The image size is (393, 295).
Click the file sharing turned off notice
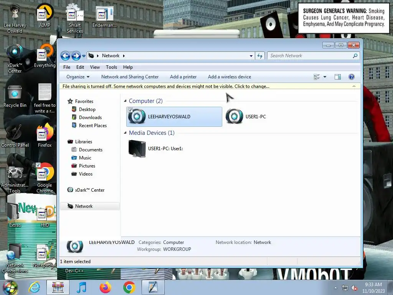click(166, 86)
